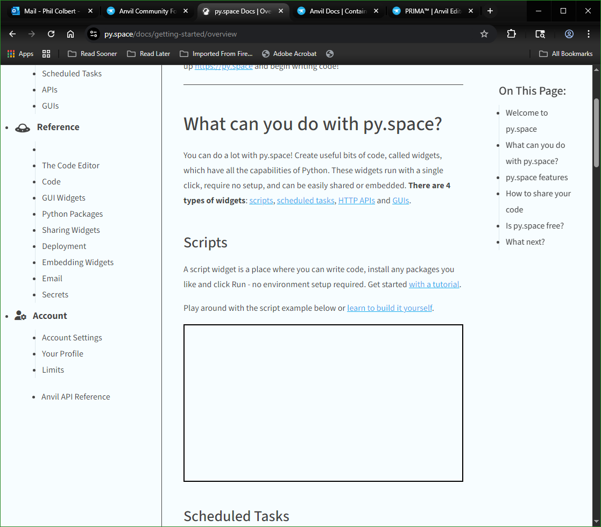Open the Deployment page
601x527 pixels.
(64, 246)
